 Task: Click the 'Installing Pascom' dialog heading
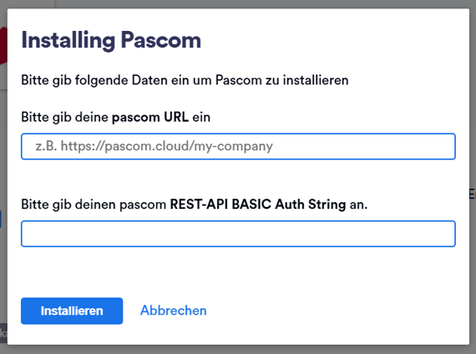click(x=111, y=40)
